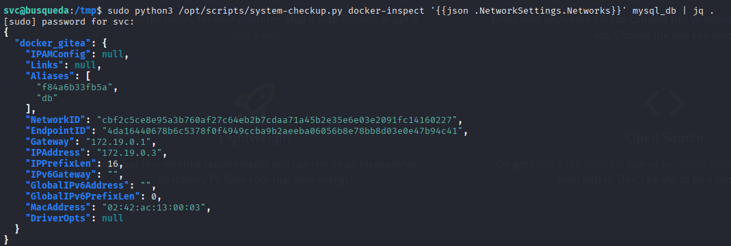This screenshot has height=246, width=731.
Task: Click the IPPrefixLen value 16
Action: click(x=113, y=163)
